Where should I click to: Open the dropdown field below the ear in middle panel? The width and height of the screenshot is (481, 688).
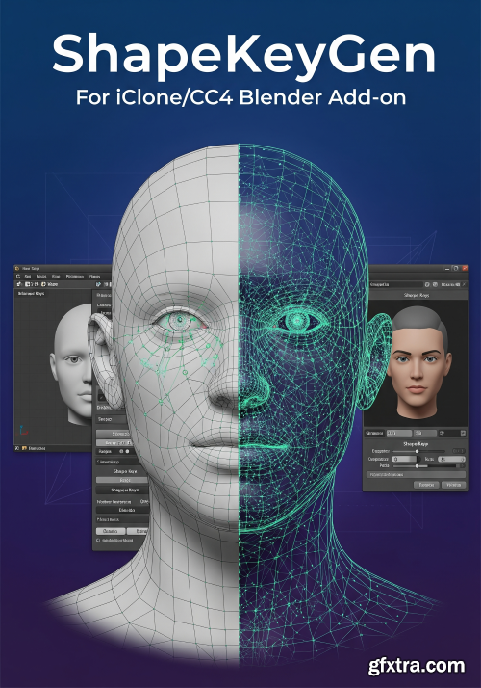point(112,419)
